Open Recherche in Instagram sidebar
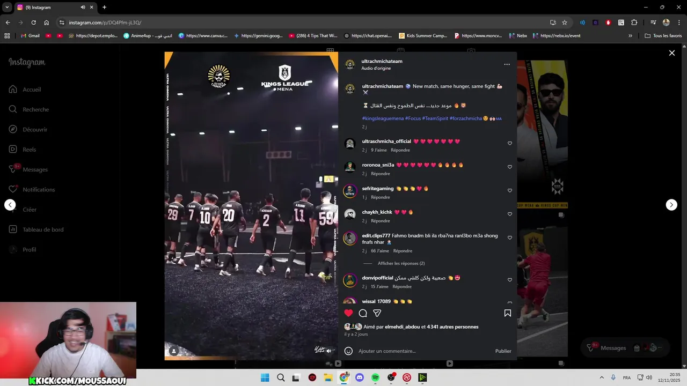This screenshot has height=386, width=687. [x=35, y=109]
